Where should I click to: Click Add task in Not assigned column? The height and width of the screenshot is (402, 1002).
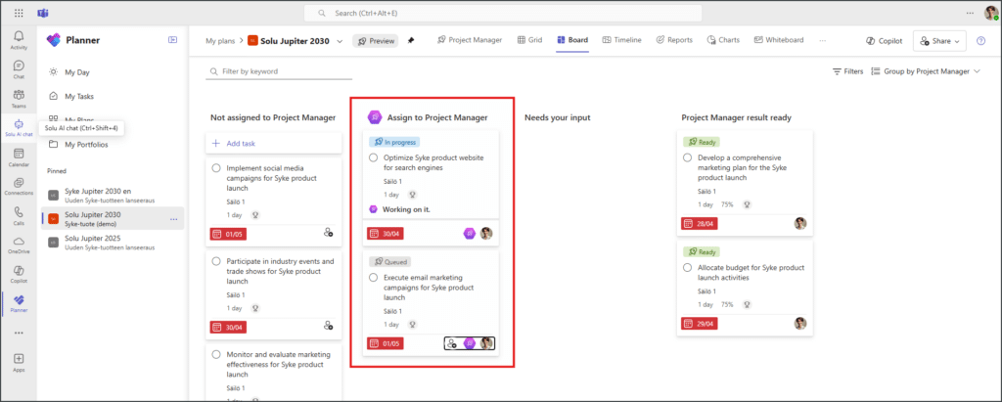click(x=274, y=144)
